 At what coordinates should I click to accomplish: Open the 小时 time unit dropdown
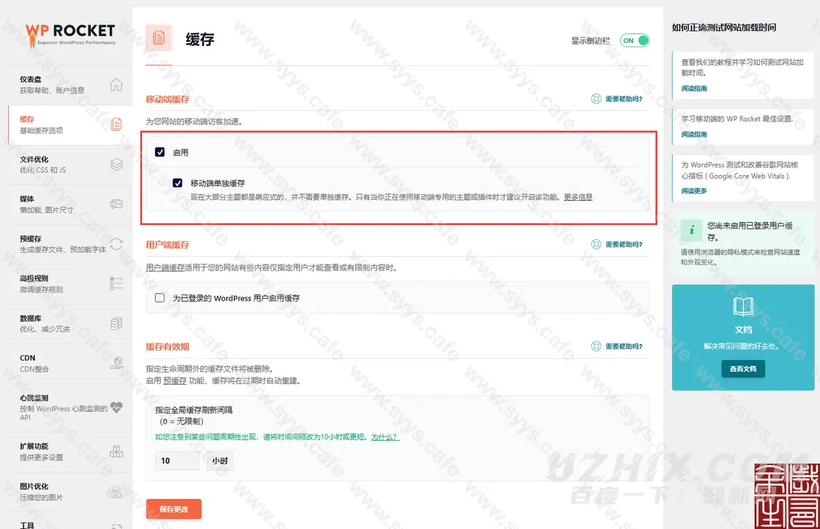[219, 461]
